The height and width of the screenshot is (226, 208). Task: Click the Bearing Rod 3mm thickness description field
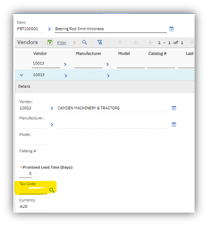point(111,29)
